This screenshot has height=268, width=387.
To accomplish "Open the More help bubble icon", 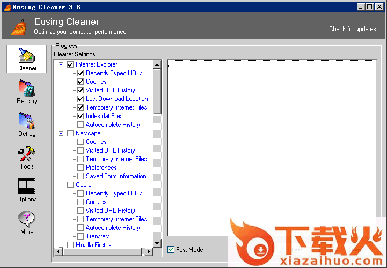I will click(27, 219).
